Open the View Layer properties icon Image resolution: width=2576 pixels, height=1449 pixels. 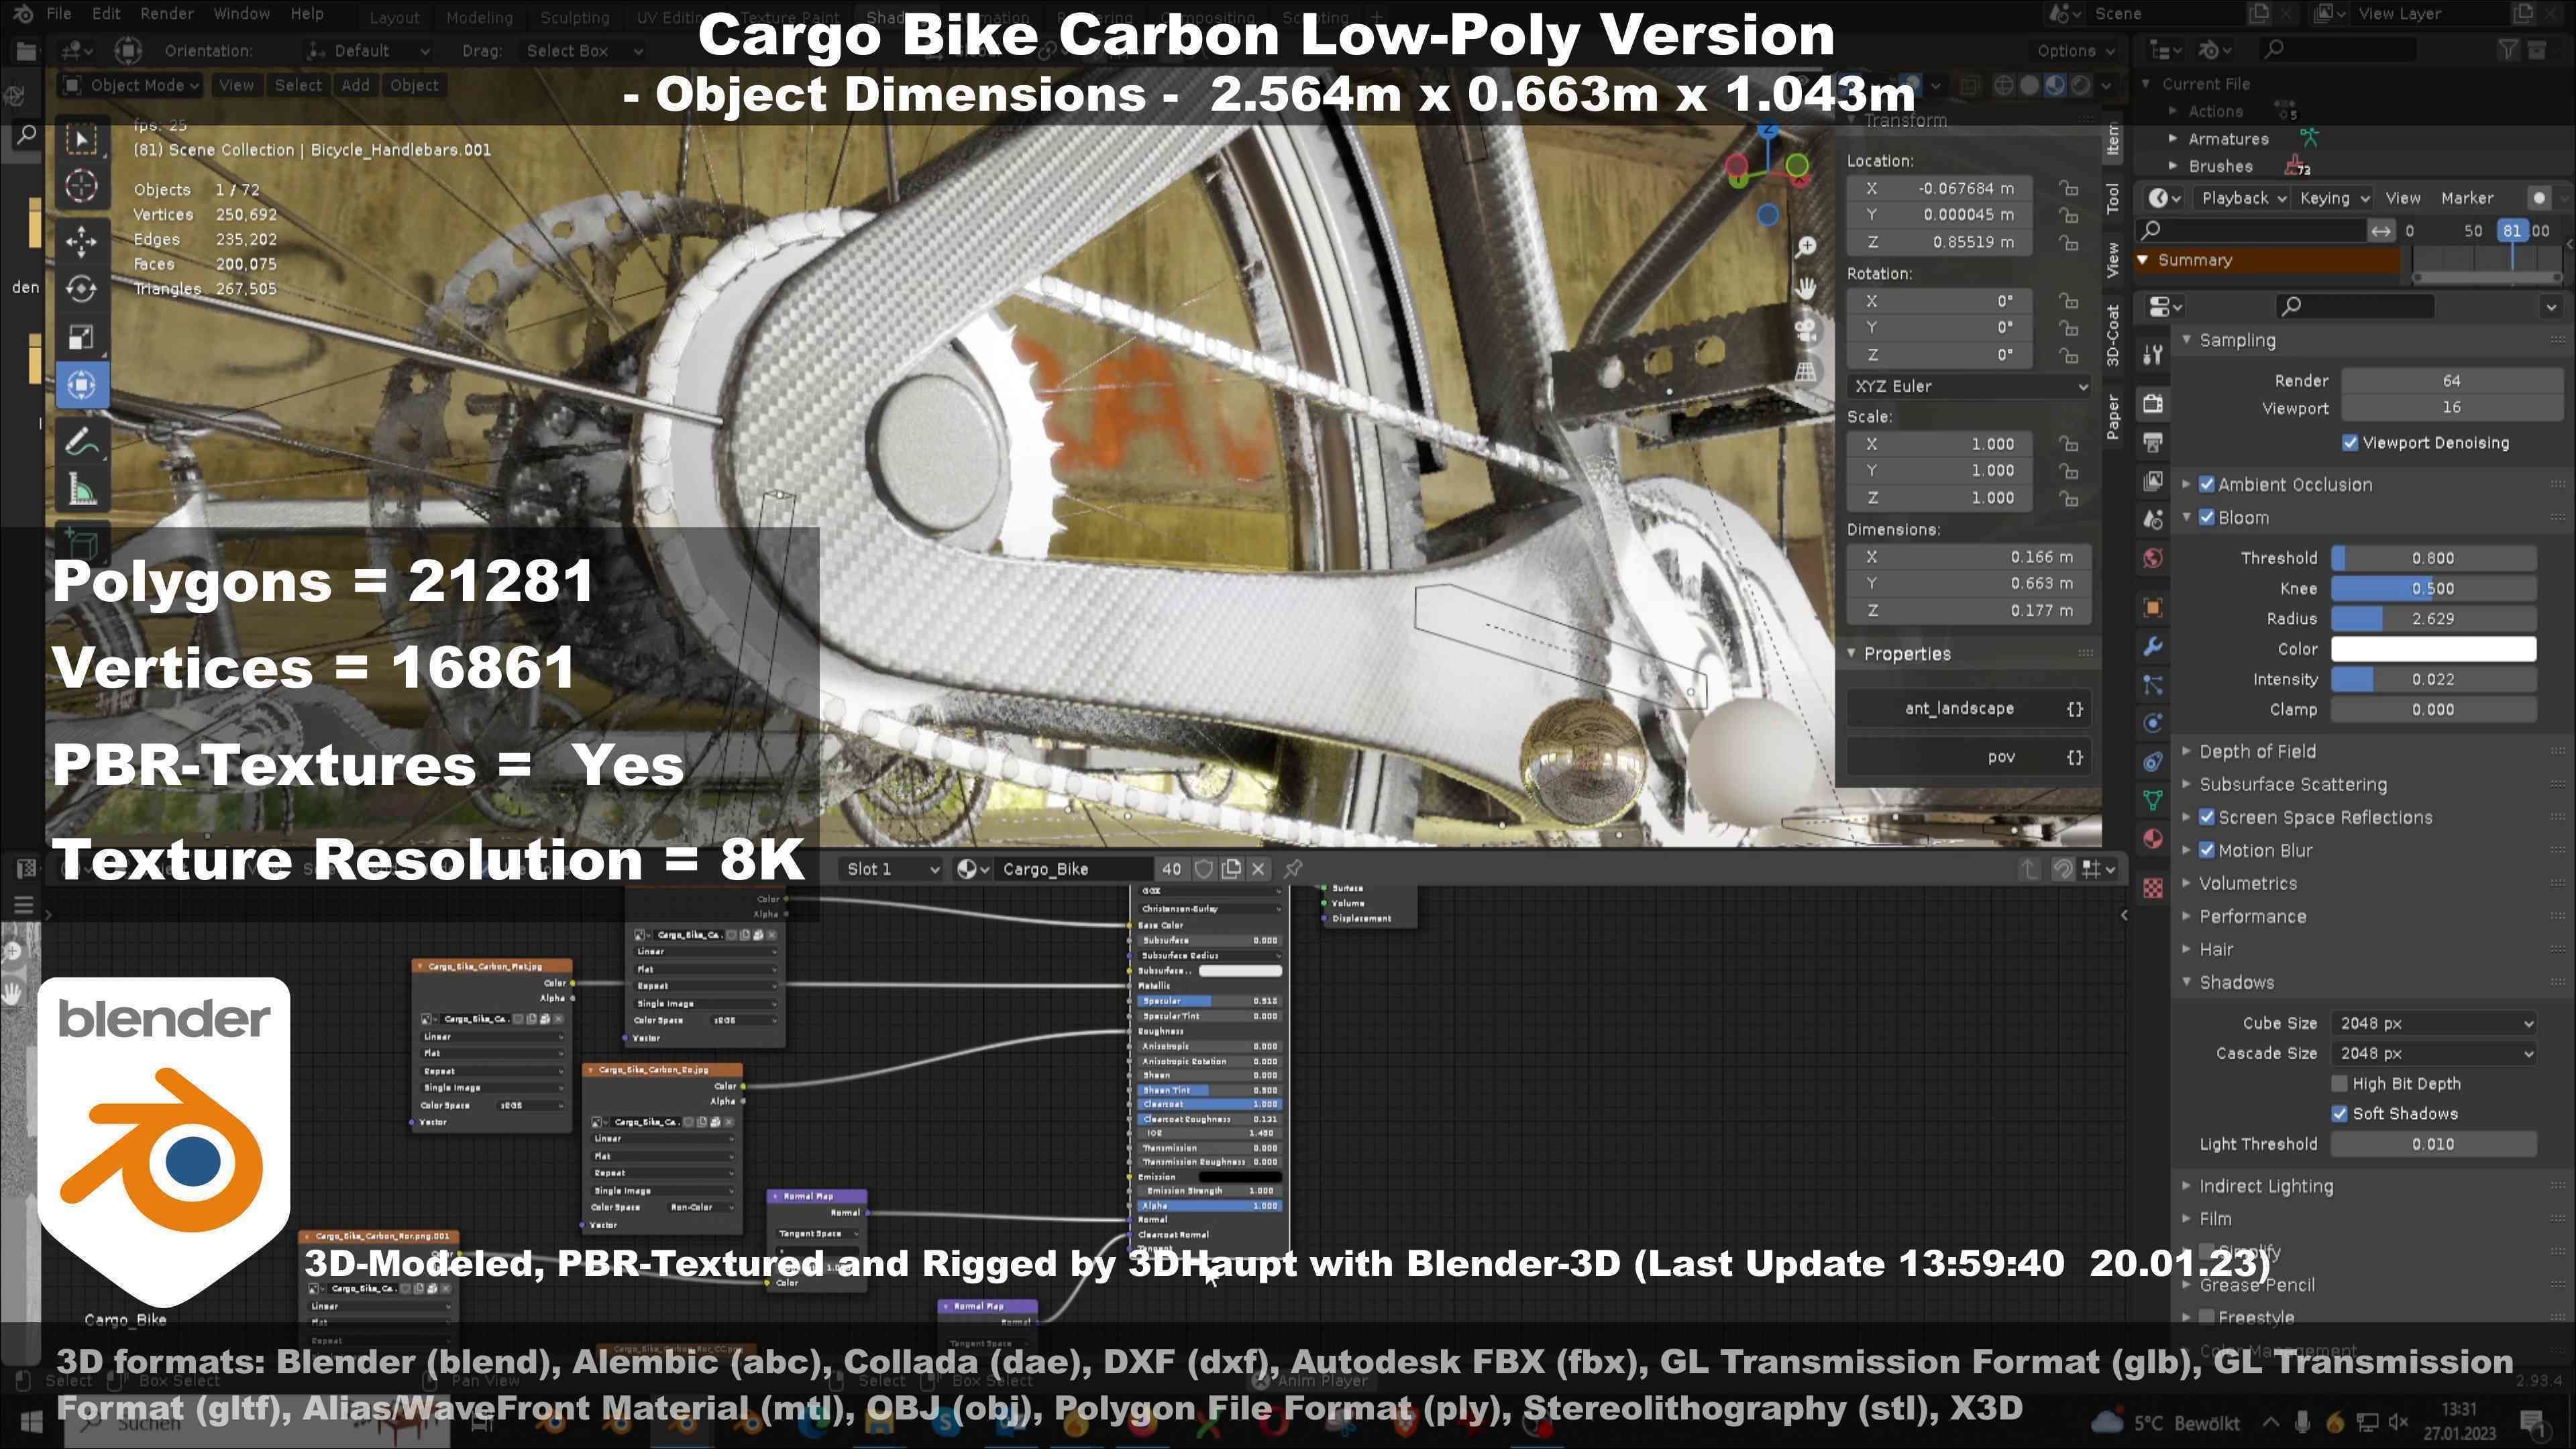click(x=2153, y=481)
